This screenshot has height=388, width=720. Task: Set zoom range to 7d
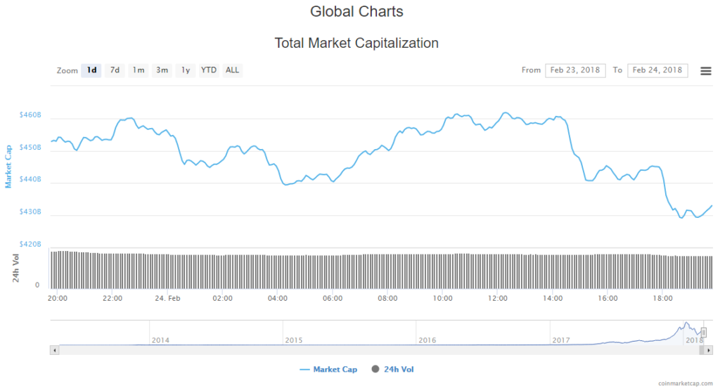click(x=115, y=70)
